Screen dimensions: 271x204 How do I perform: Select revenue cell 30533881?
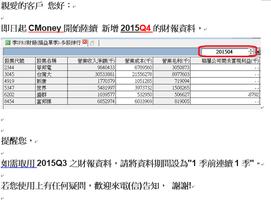click(x=92, y=74)
